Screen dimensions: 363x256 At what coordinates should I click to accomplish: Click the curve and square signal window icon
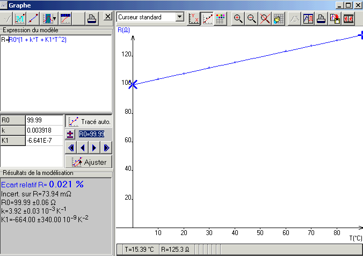click(308, 19)
